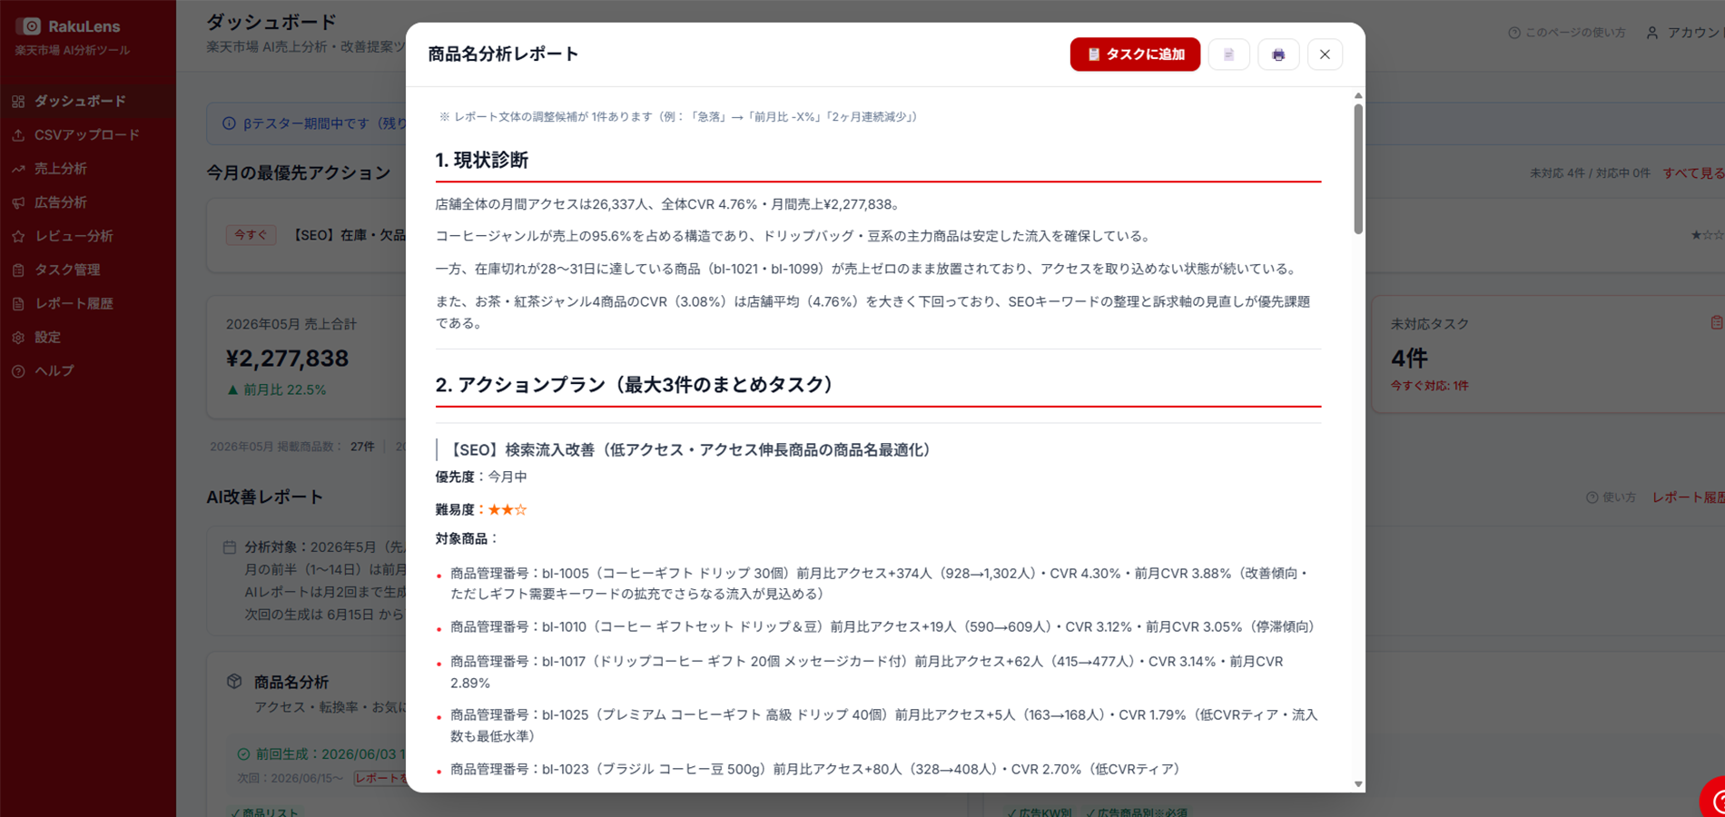Click the question-mark icon beside ヘルプ
The height and width of the screenshot is (817, 1725).
coord(18,370)
